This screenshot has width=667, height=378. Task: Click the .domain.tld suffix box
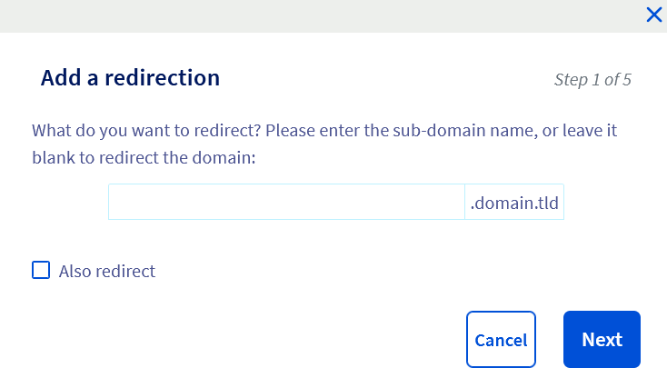[x=514, y=203]
